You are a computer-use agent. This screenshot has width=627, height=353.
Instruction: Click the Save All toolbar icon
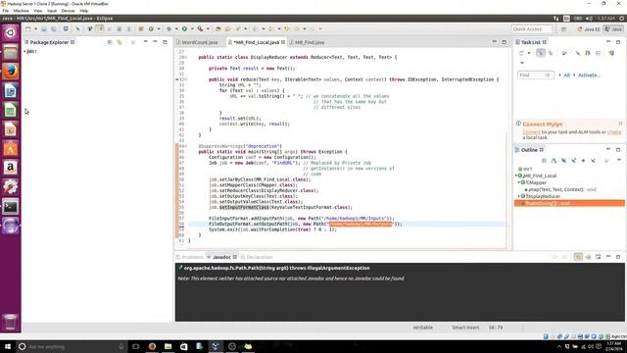tap(53, 28)
